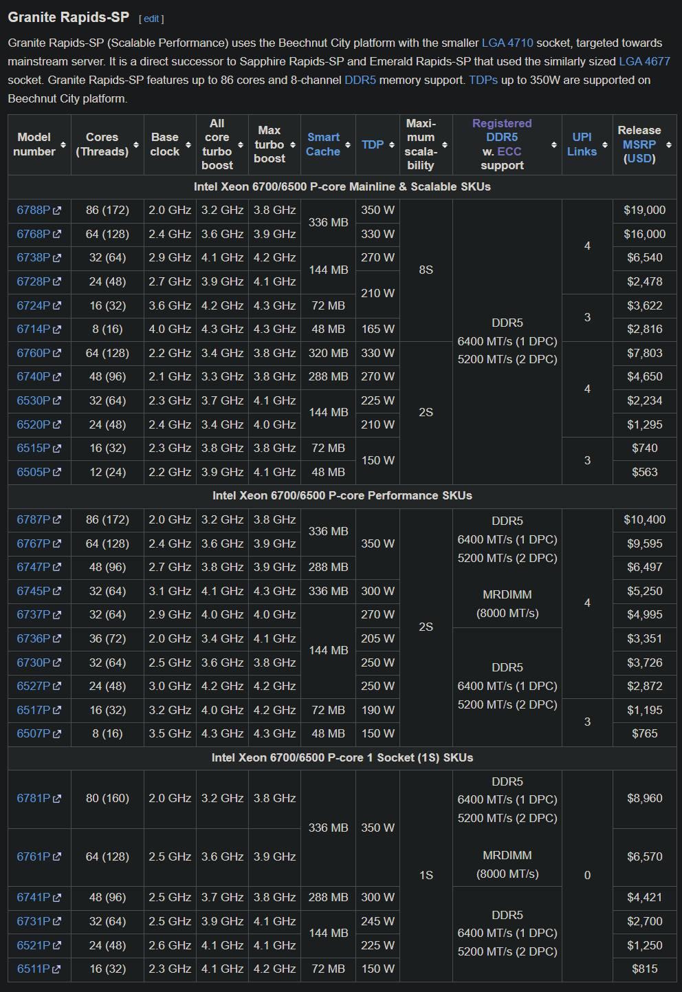Click the external link icon after 6741P
The image size is (682, 992).
(x=57, y=898)
